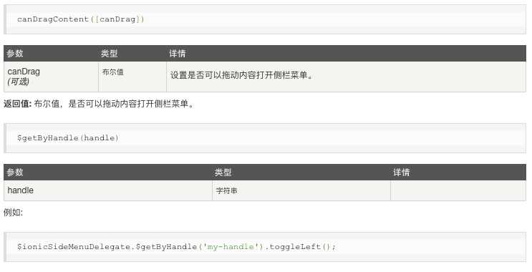The height and width of the screenshot is (272, 532).
Task: Select the $ionicSideMenuDelegate toggleLeft code example
Action: tap(176, 246)
